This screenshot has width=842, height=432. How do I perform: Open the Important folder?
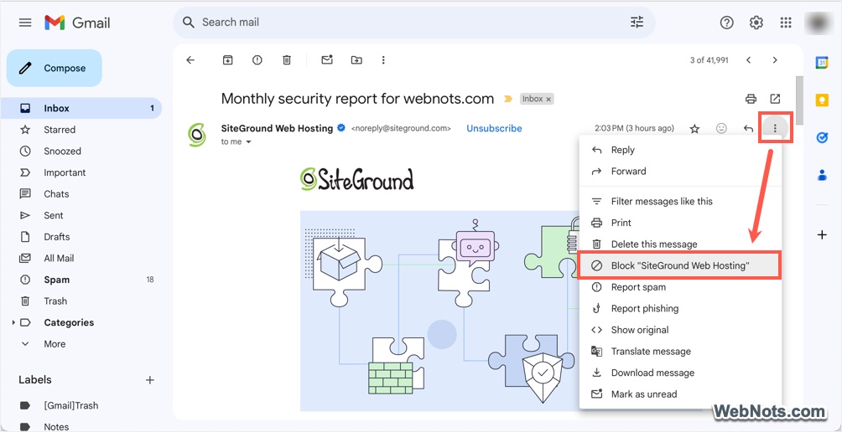(x=81, y=172)
